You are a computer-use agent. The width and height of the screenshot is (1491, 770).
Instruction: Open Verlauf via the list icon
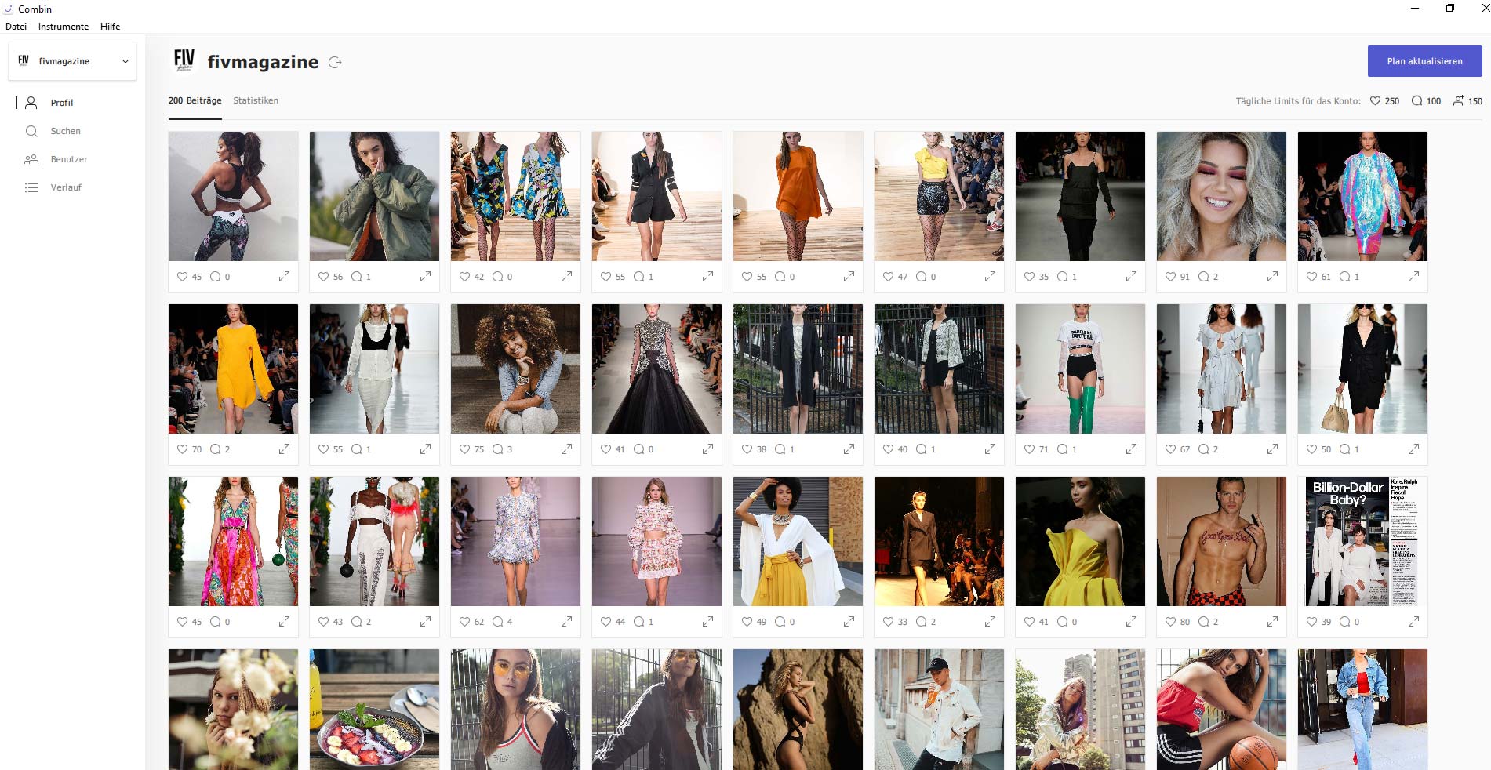[31, 187]
